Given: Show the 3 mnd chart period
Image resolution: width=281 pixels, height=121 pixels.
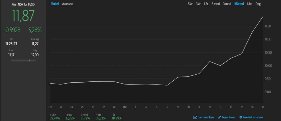Looking at the screenshot, I should [x=227, y=4].
